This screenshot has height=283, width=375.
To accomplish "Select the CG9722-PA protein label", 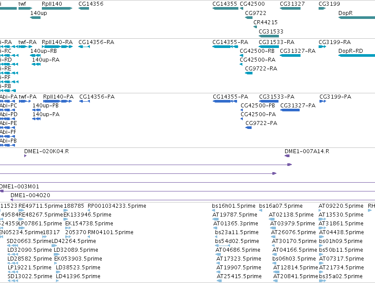I will (261, 124).
